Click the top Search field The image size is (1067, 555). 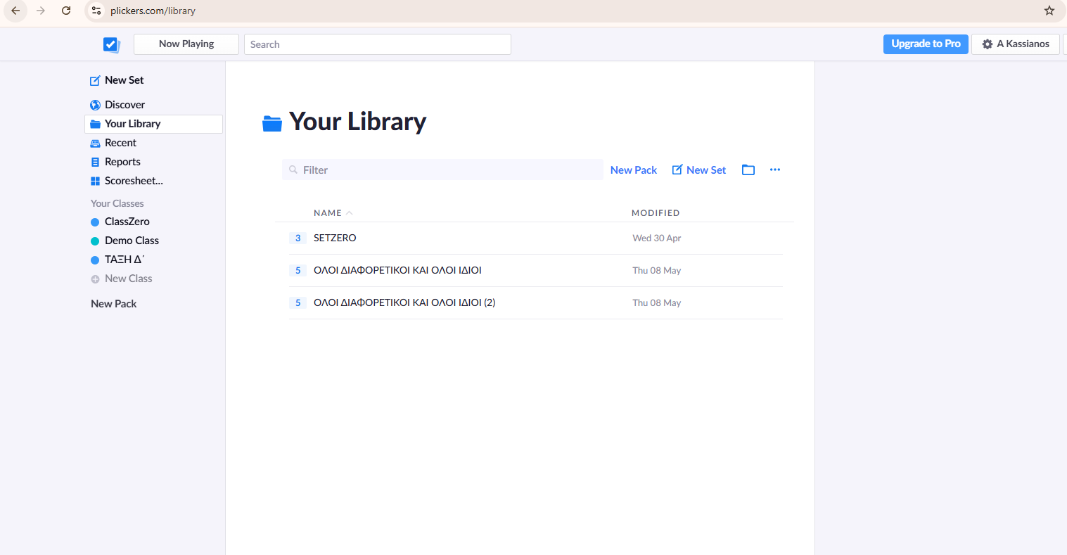coord(378,44)
